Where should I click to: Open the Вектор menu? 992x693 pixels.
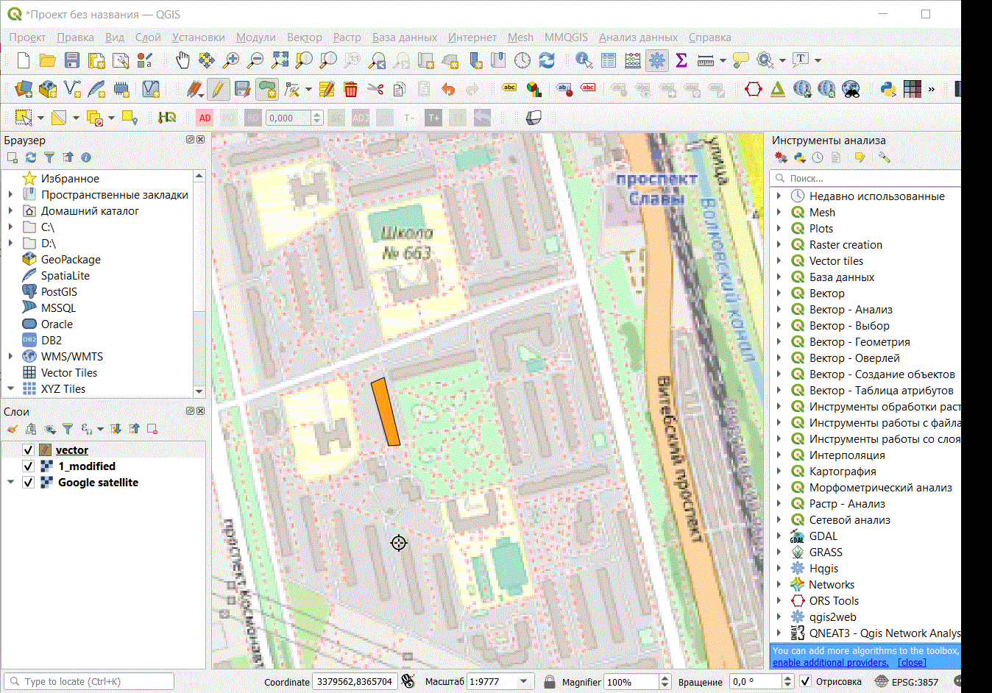tap(304, 37)
